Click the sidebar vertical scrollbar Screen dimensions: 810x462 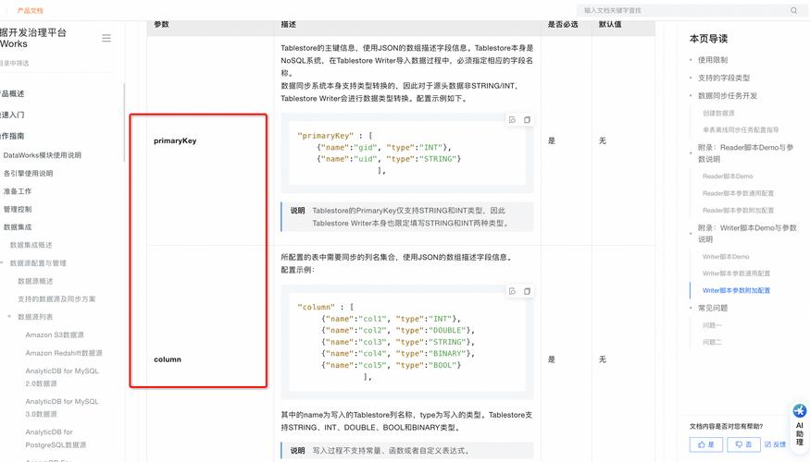pos(124,122)
